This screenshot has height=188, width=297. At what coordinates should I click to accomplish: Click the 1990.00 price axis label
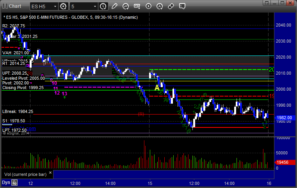(x=283, y=105)
